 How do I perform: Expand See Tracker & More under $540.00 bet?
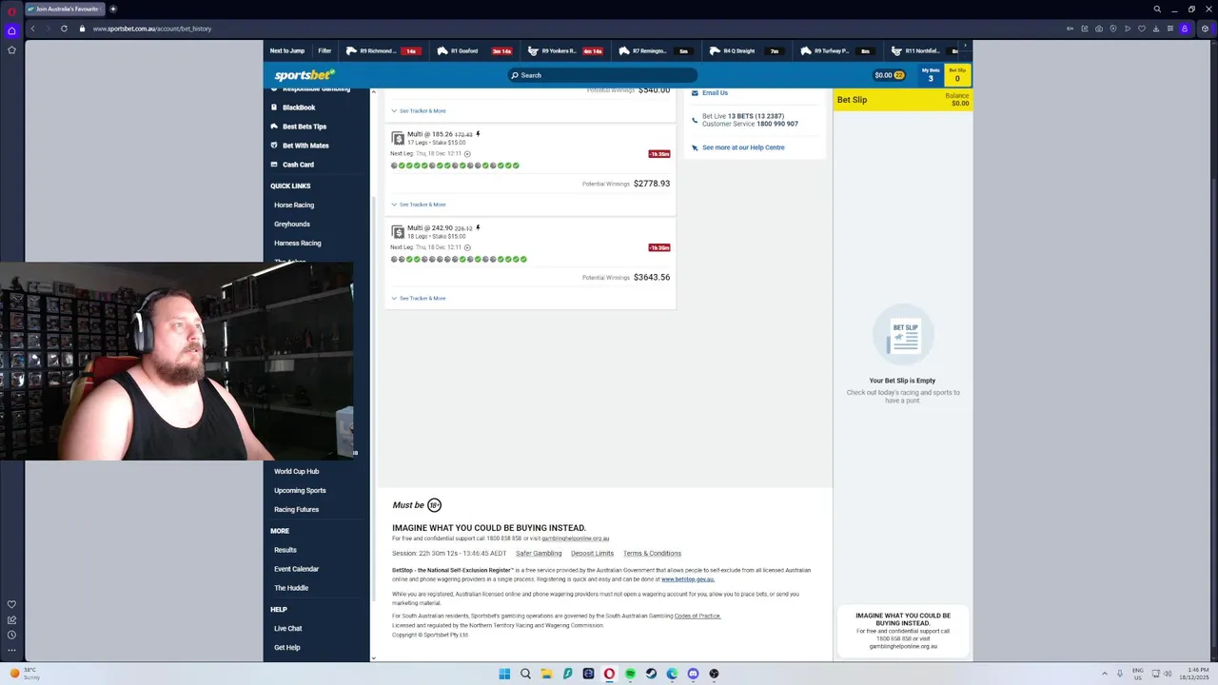coord(418,110)
